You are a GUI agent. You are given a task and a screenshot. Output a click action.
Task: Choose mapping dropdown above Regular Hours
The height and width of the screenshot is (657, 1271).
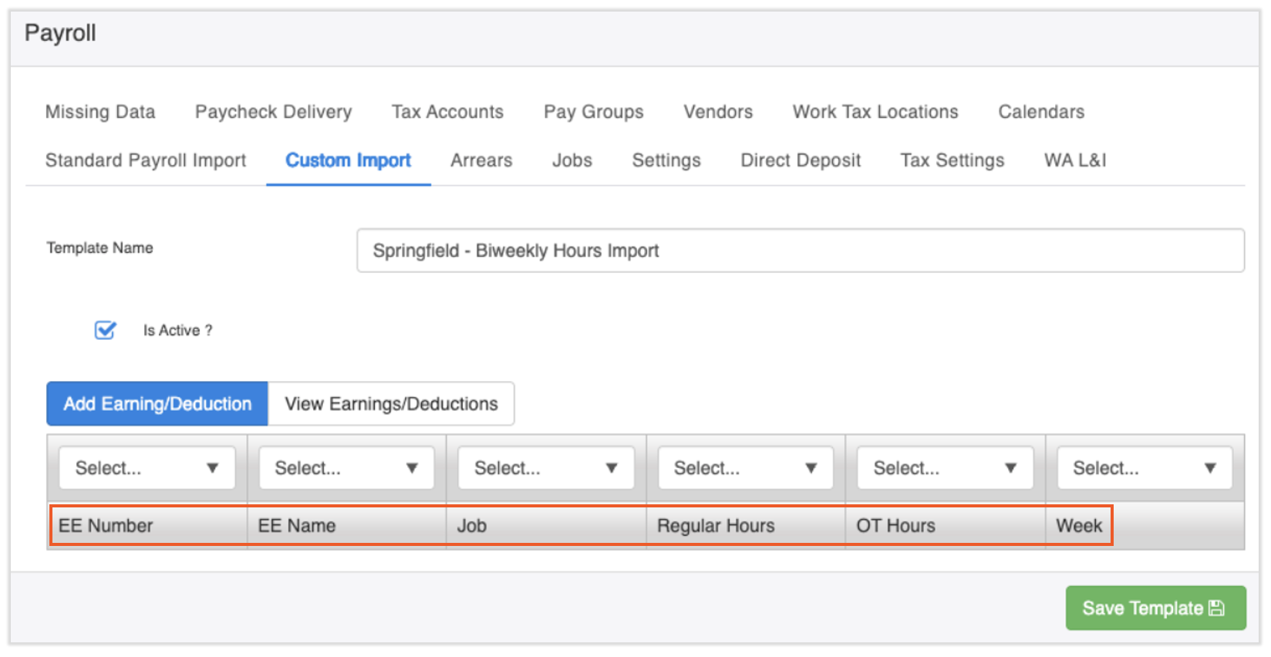pos(745,468)
